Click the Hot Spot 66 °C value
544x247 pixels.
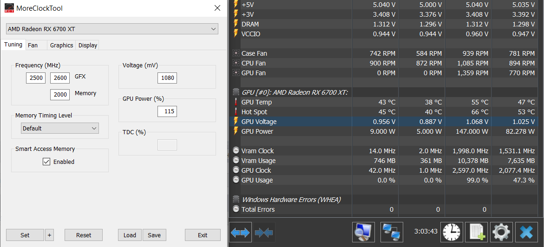coord(479,112)
